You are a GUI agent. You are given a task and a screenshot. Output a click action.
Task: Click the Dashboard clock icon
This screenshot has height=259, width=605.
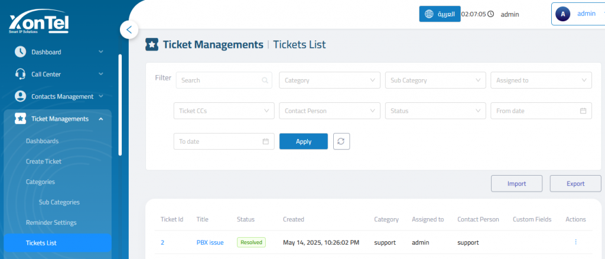[20, 51]
